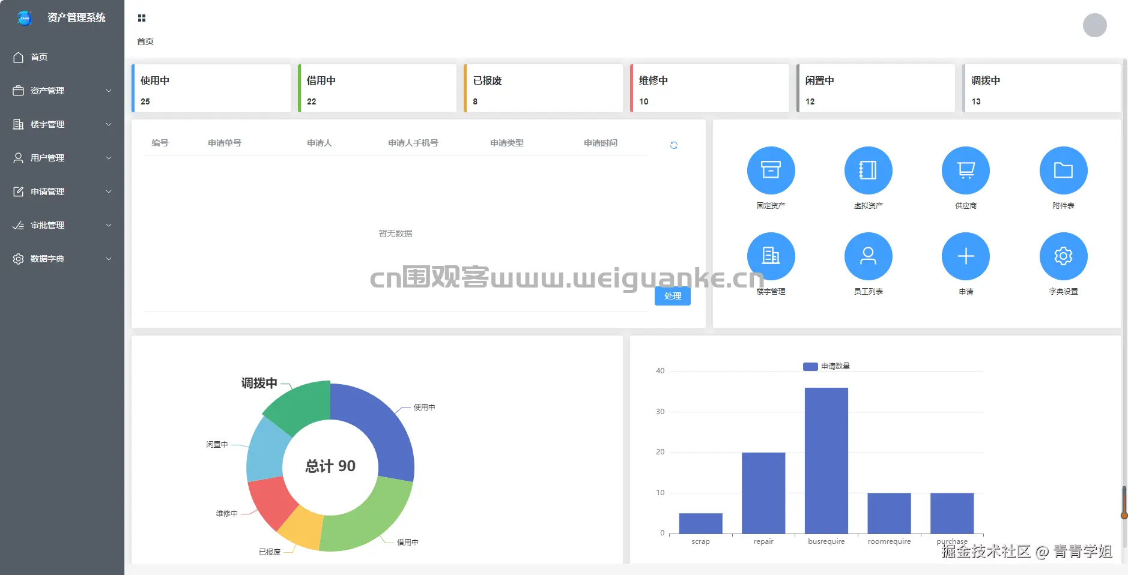This screenshot has height=575, width=1128.
Task: Open the 借用中 stat card
Action: coord(377,88)
